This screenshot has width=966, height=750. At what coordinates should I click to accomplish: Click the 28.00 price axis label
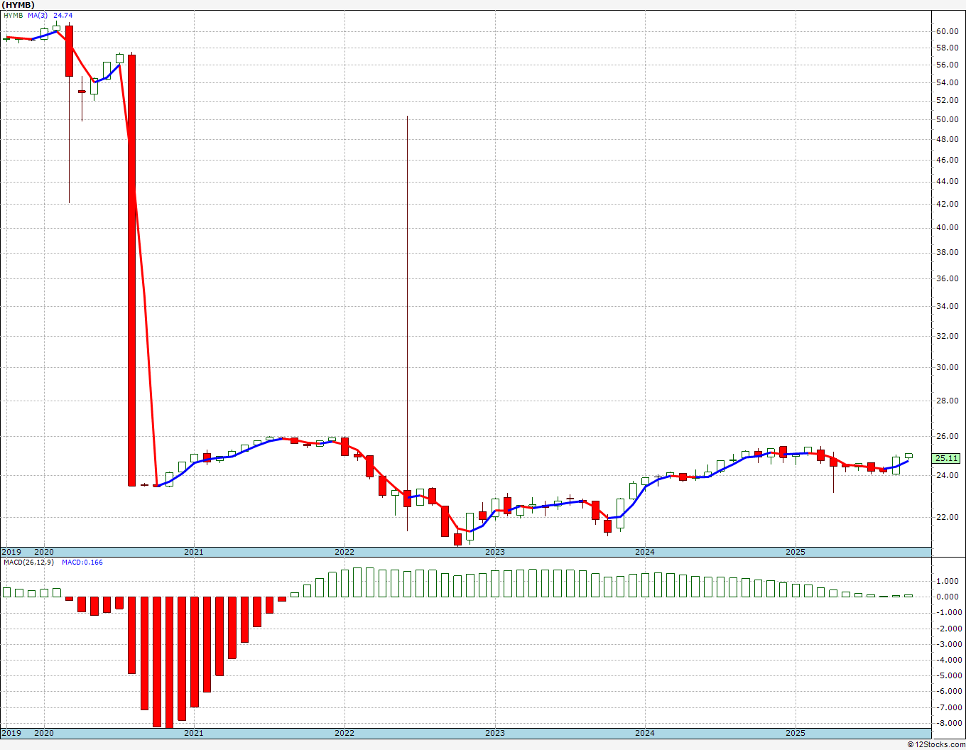pos(948,401)
